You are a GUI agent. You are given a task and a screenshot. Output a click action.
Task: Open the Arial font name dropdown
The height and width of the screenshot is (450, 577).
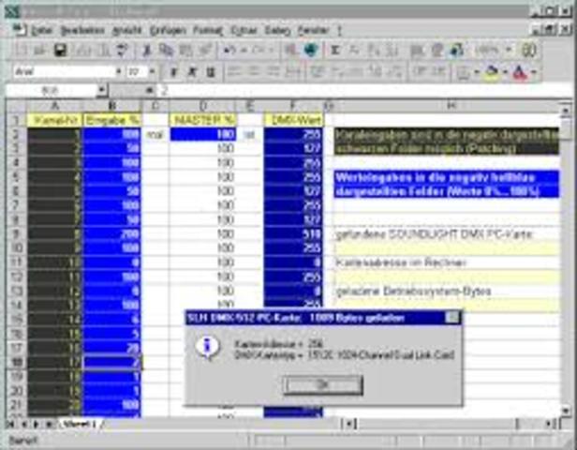(118, 72)
